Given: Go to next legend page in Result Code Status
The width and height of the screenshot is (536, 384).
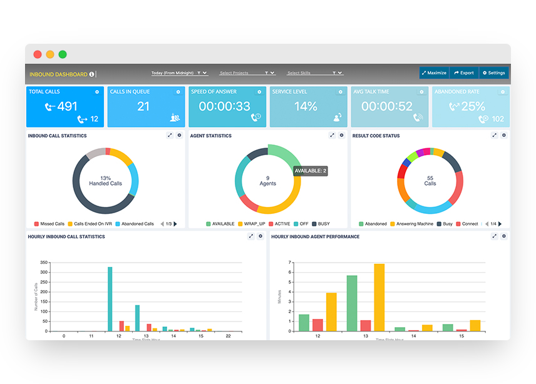Looking at the screenshot, I should tap(500, 224).
